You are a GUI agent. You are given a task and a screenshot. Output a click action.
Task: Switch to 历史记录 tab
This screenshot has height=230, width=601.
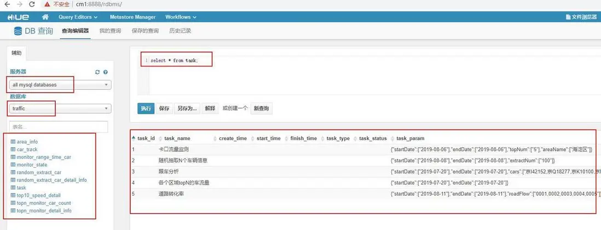click(x=180, y=31)
